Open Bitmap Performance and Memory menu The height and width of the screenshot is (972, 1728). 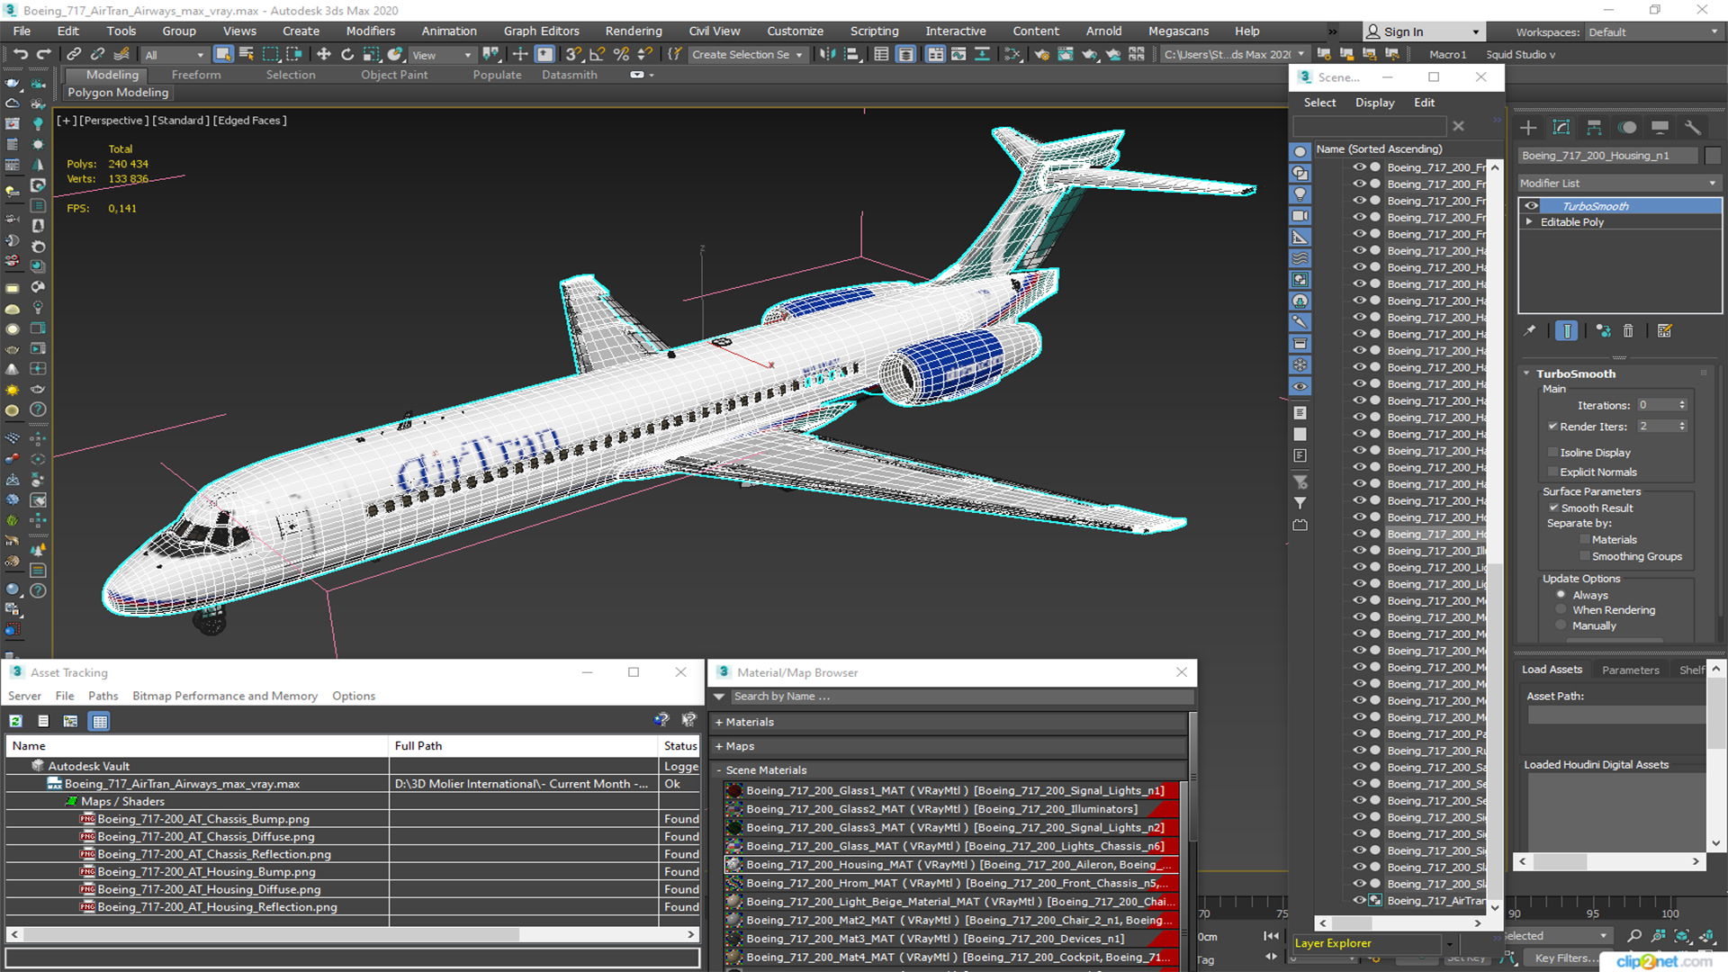[225, 696]
